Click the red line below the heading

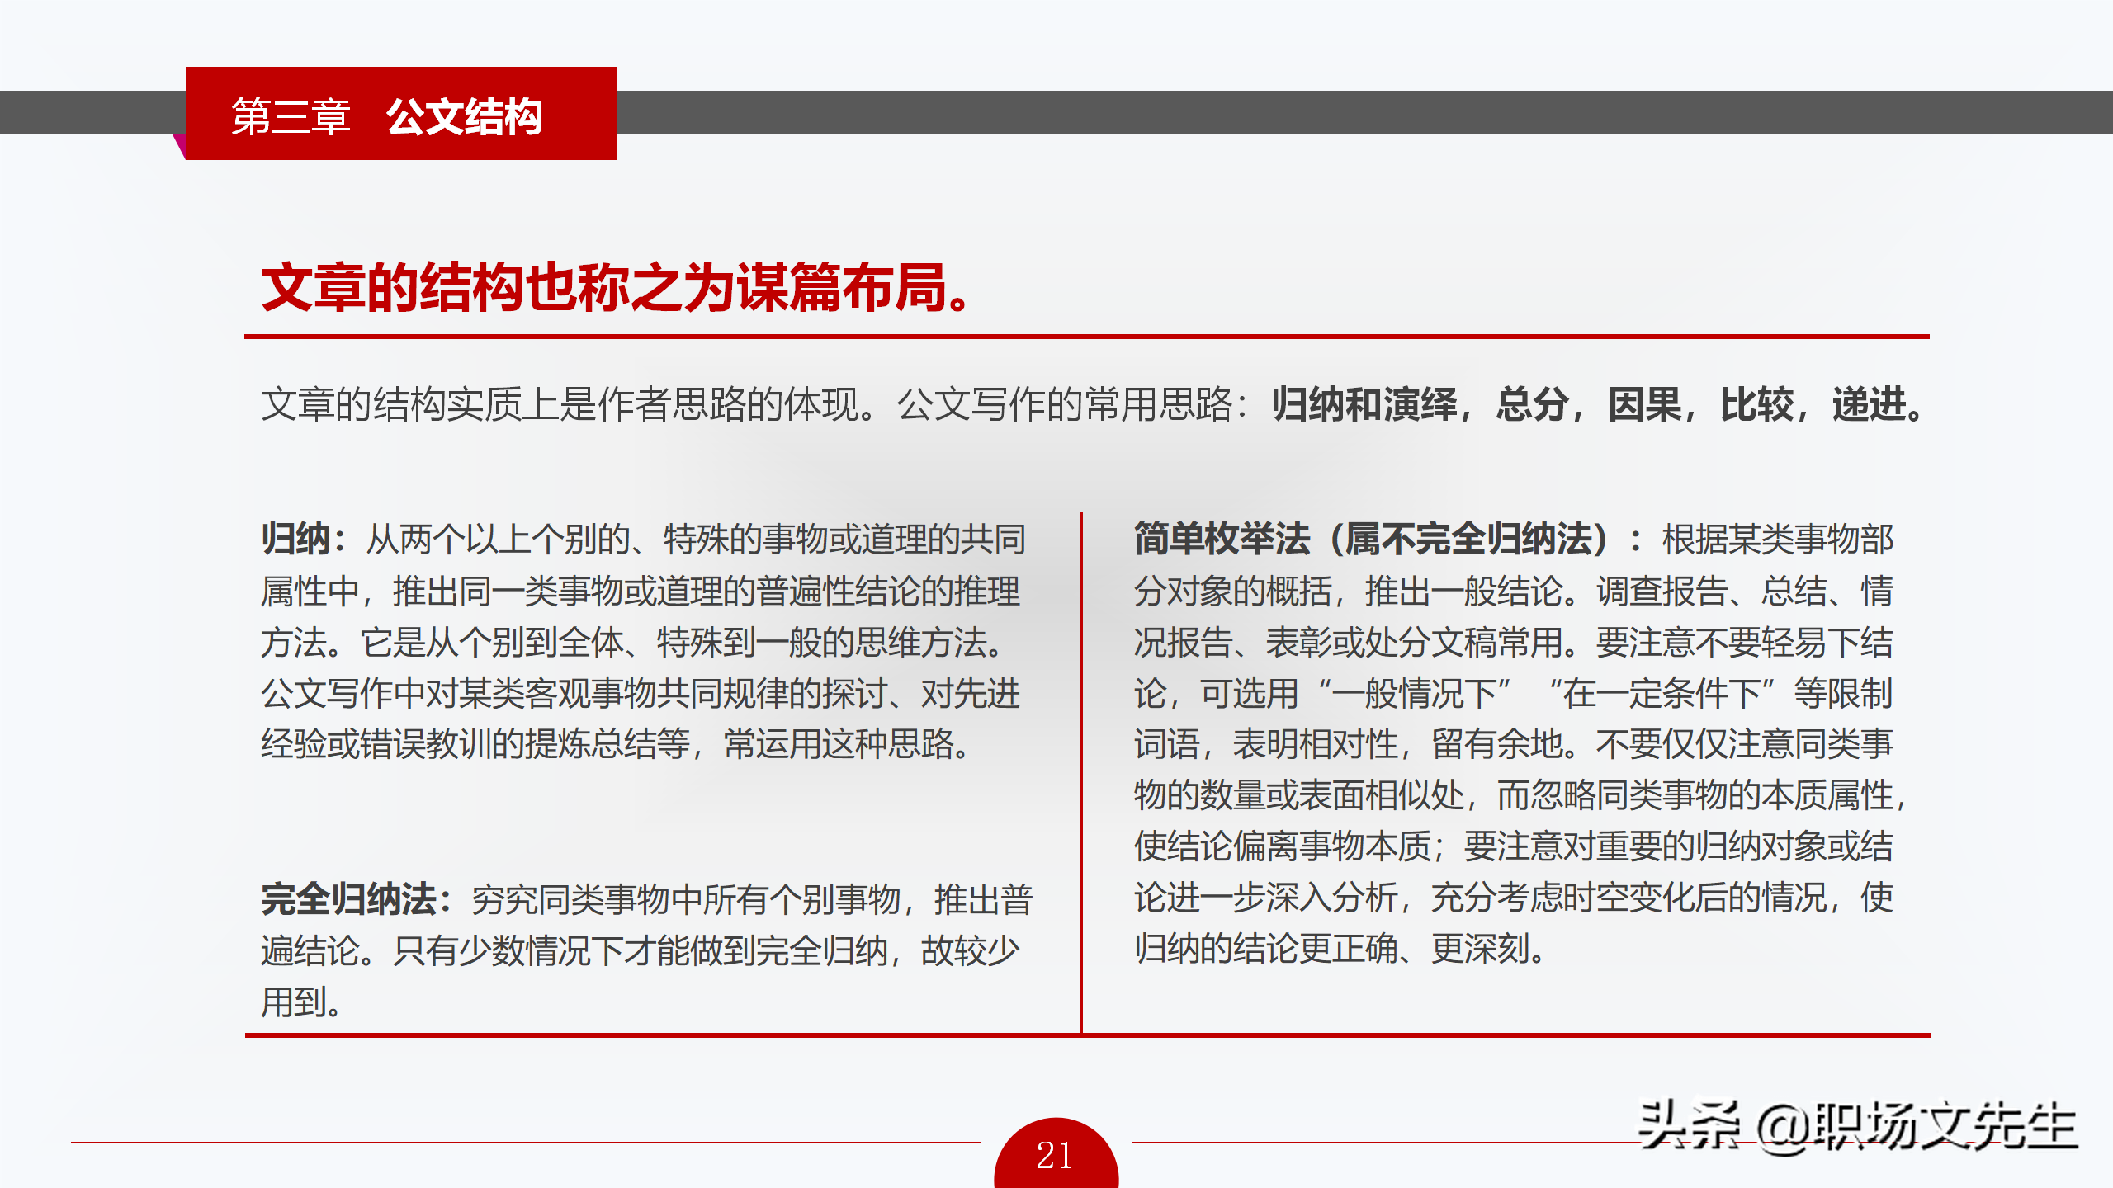point(1086,337)
